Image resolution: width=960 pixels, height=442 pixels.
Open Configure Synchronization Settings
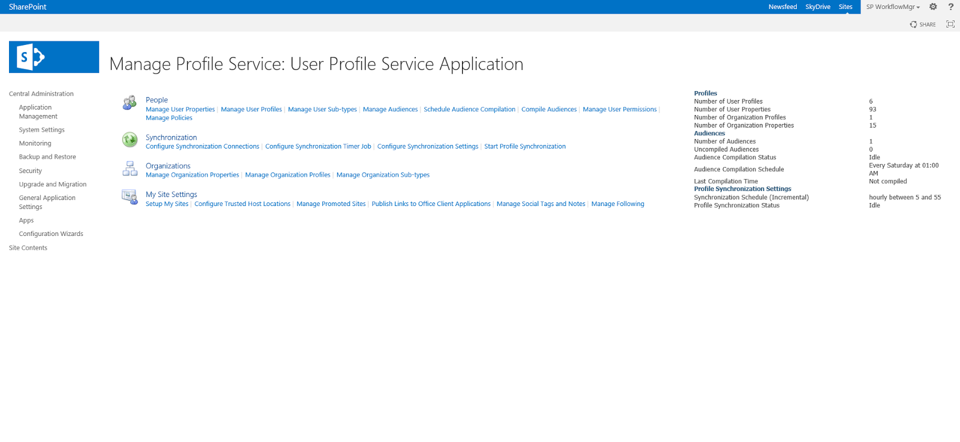pos(428,147)
